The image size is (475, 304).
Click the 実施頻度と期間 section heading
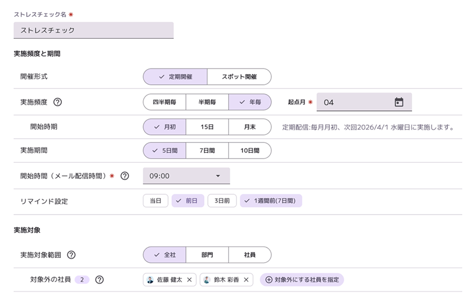(37, 54)
